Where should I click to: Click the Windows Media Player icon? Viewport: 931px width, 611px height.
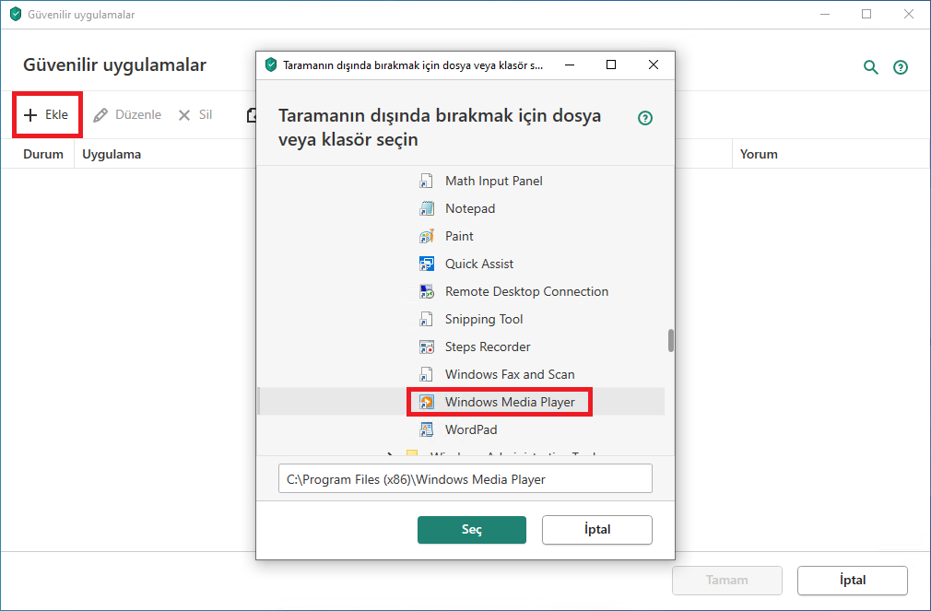click(x=426, y=402)
